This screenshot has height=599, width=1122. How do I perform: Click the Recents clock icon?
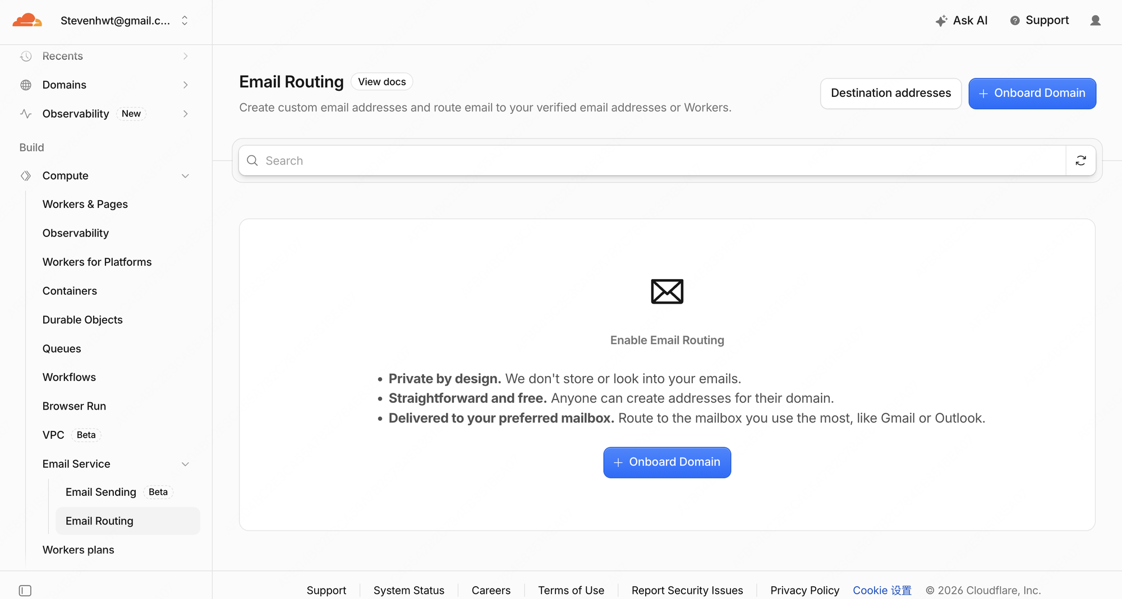click(x=26, y=56)
